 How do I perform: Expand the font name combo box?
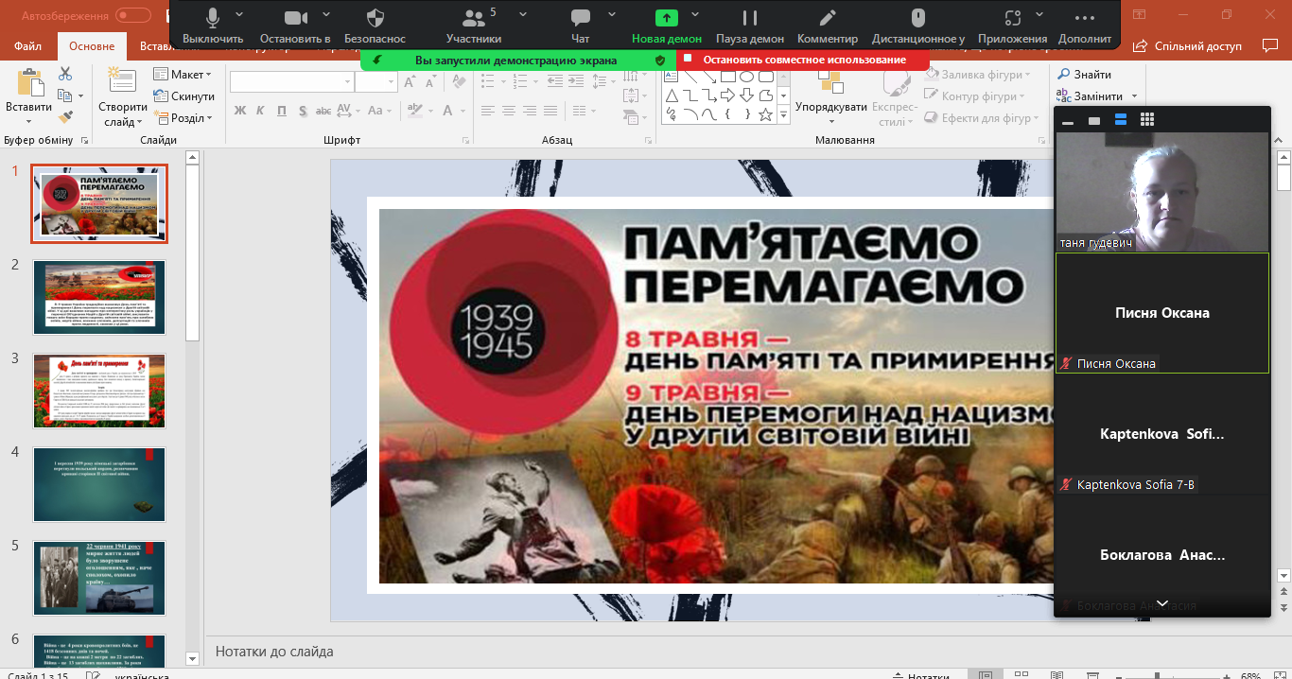pos(347,82)
